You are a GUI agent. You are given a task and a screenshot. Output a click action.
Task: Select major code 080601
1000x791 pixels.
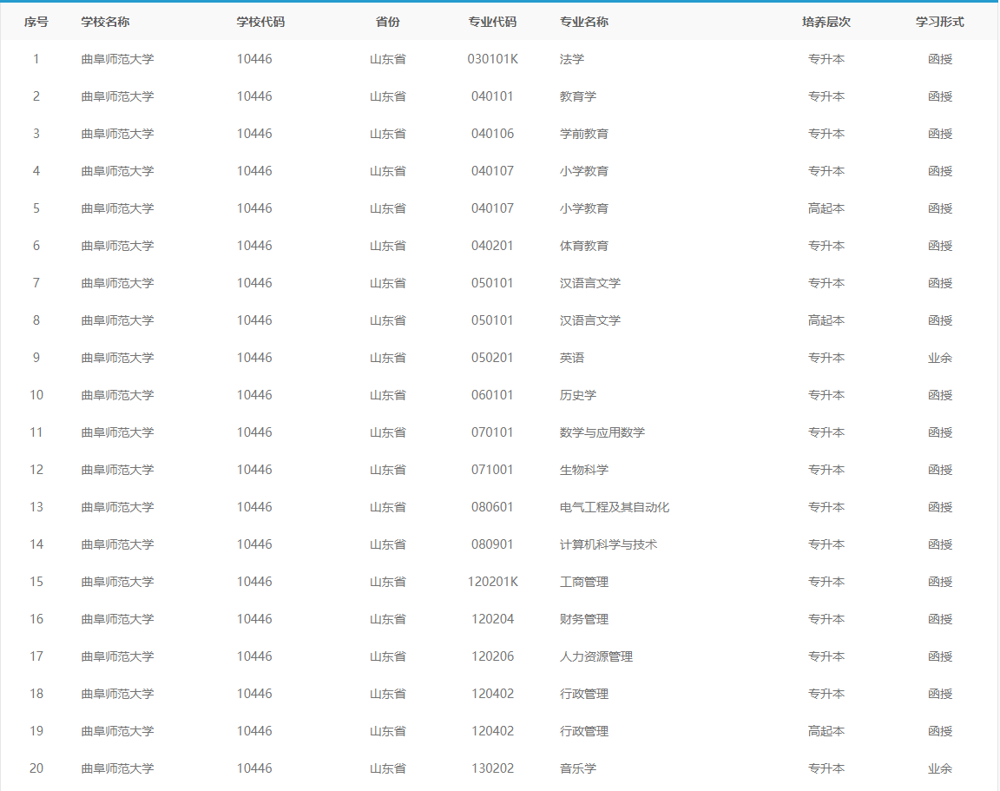pos(492,507)
